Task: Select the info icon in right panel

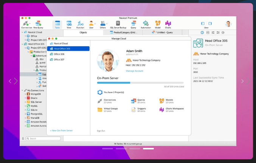Action: [202, 33]
